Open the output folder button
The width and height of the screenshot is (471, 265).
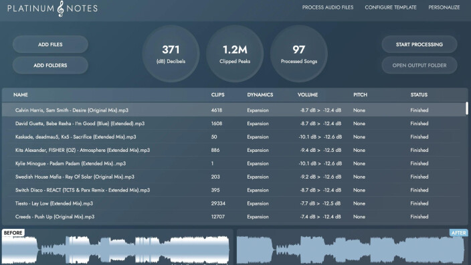click(x=419, y=65)
